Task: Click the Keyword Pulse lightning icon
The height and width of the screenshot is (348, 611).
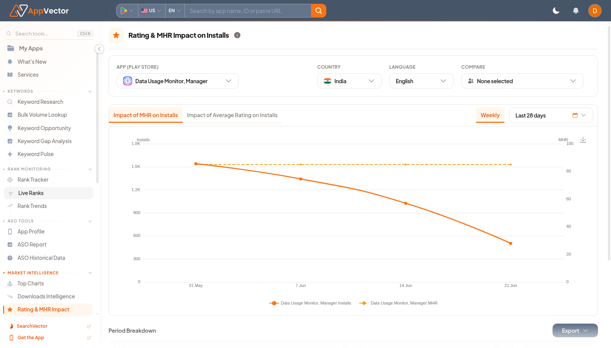Action: [10, 154]
